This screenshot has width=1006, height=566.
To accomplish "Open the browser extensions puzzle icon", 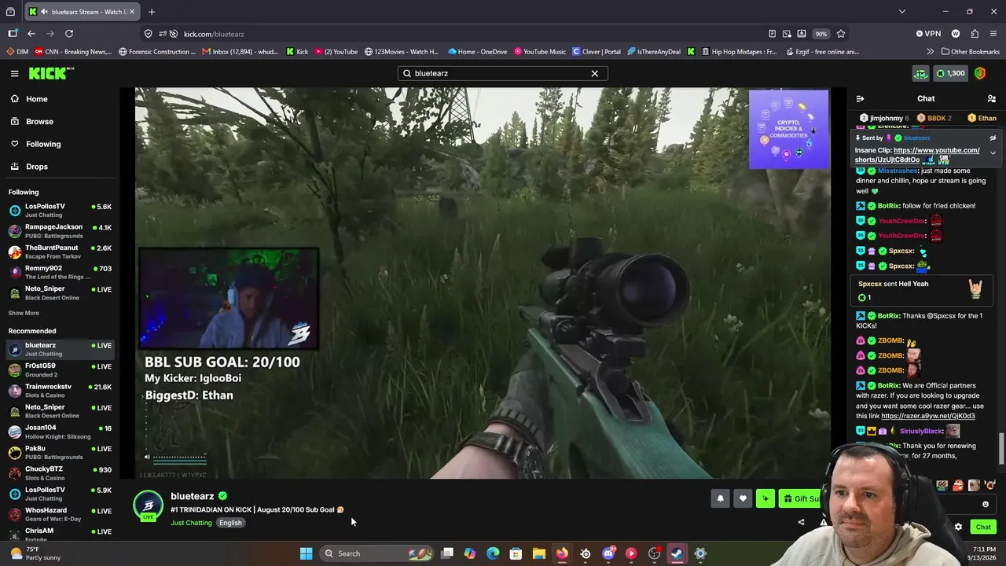I will click(975, 34).
